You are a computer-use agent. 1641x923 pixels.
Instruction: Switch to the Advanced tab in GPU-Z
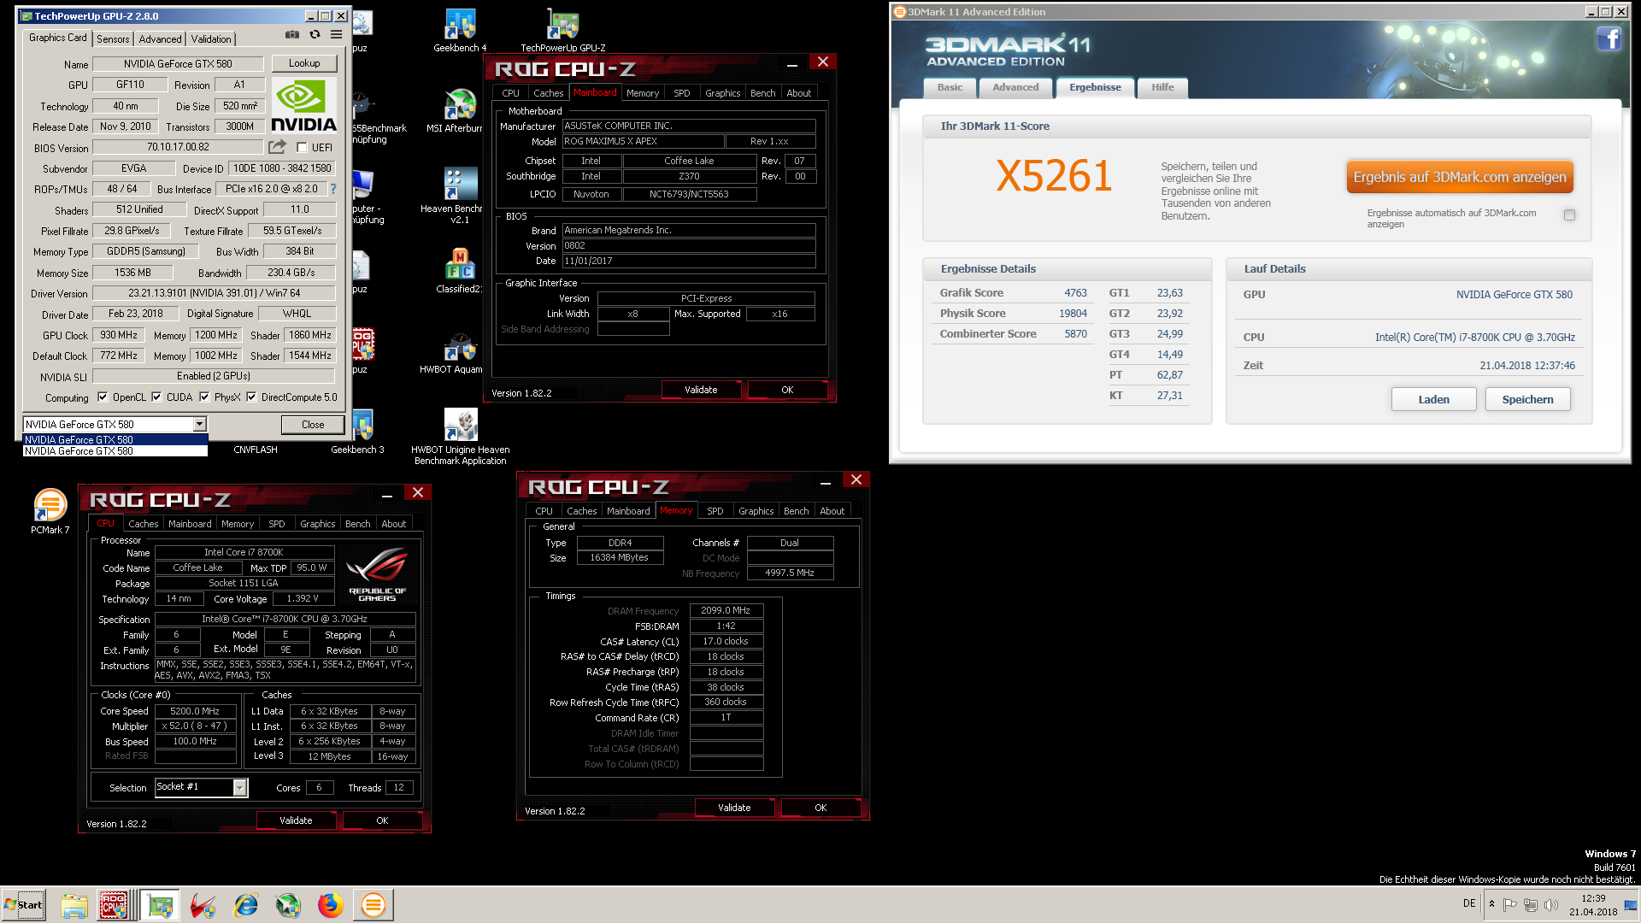click(161, 39)
